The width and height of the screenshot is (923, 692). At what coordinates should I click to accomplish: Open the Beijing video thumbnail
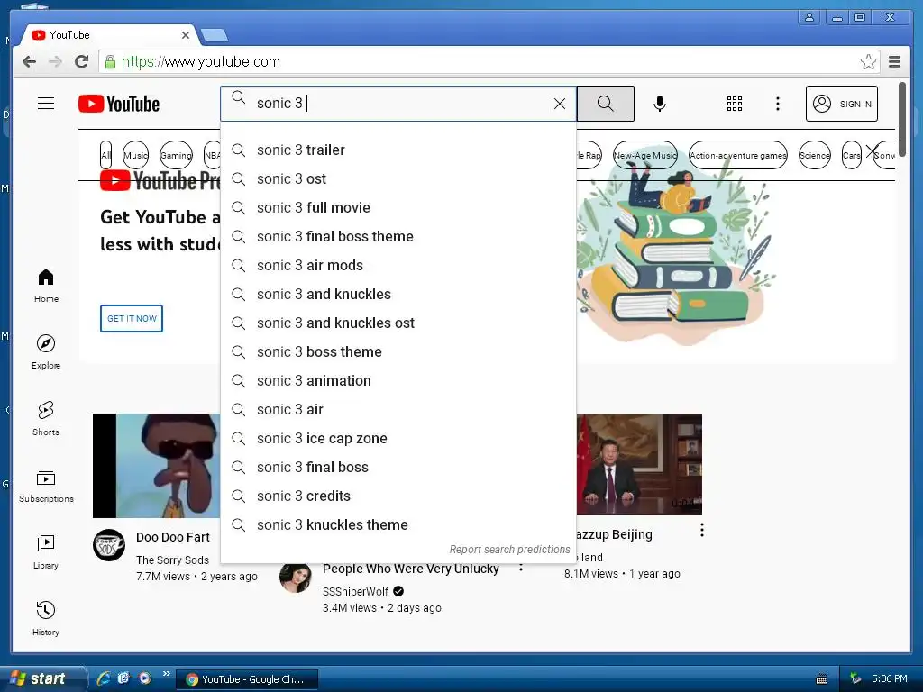coord(639,465)
